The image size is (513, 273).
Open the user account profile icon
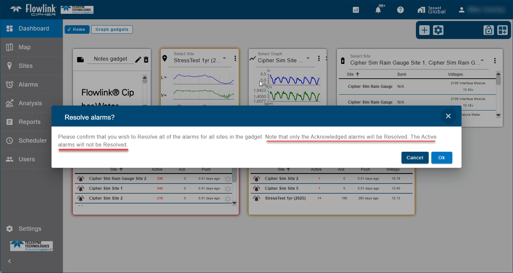(462, 10)
